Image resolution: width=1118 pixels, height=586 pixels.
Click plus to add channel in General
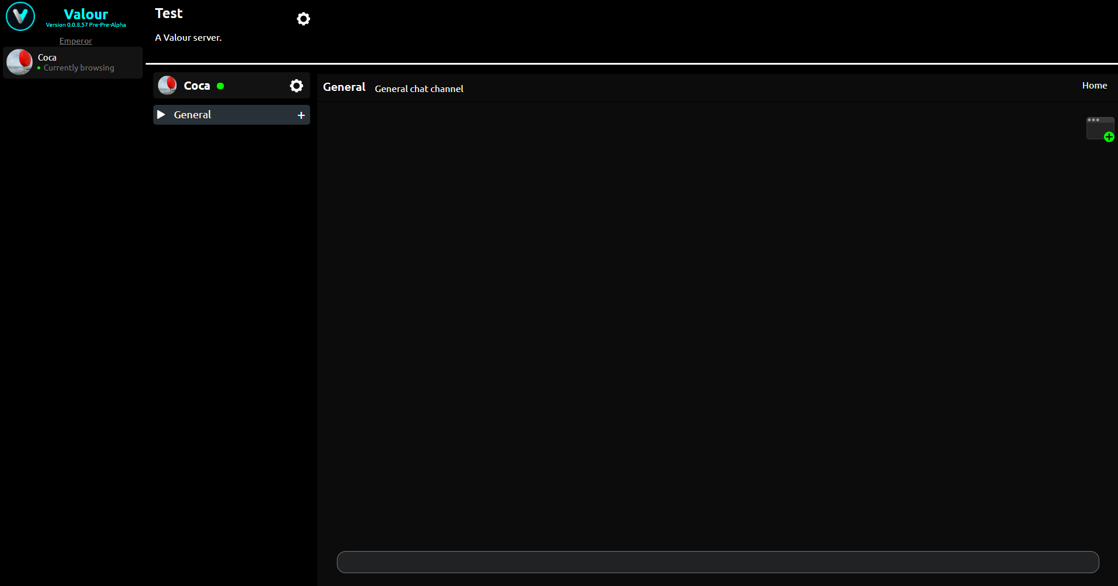[x=301, y=115]
